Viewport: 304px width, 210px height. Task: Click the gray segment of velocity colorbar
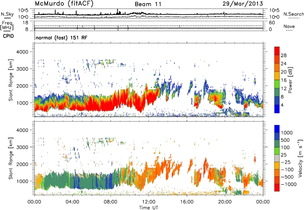tap(277, 158)
